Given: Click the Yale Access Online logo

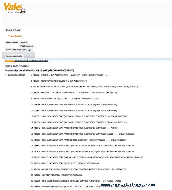Looking at the screenshot, I should pyautogui.click(x=15, y=8).
